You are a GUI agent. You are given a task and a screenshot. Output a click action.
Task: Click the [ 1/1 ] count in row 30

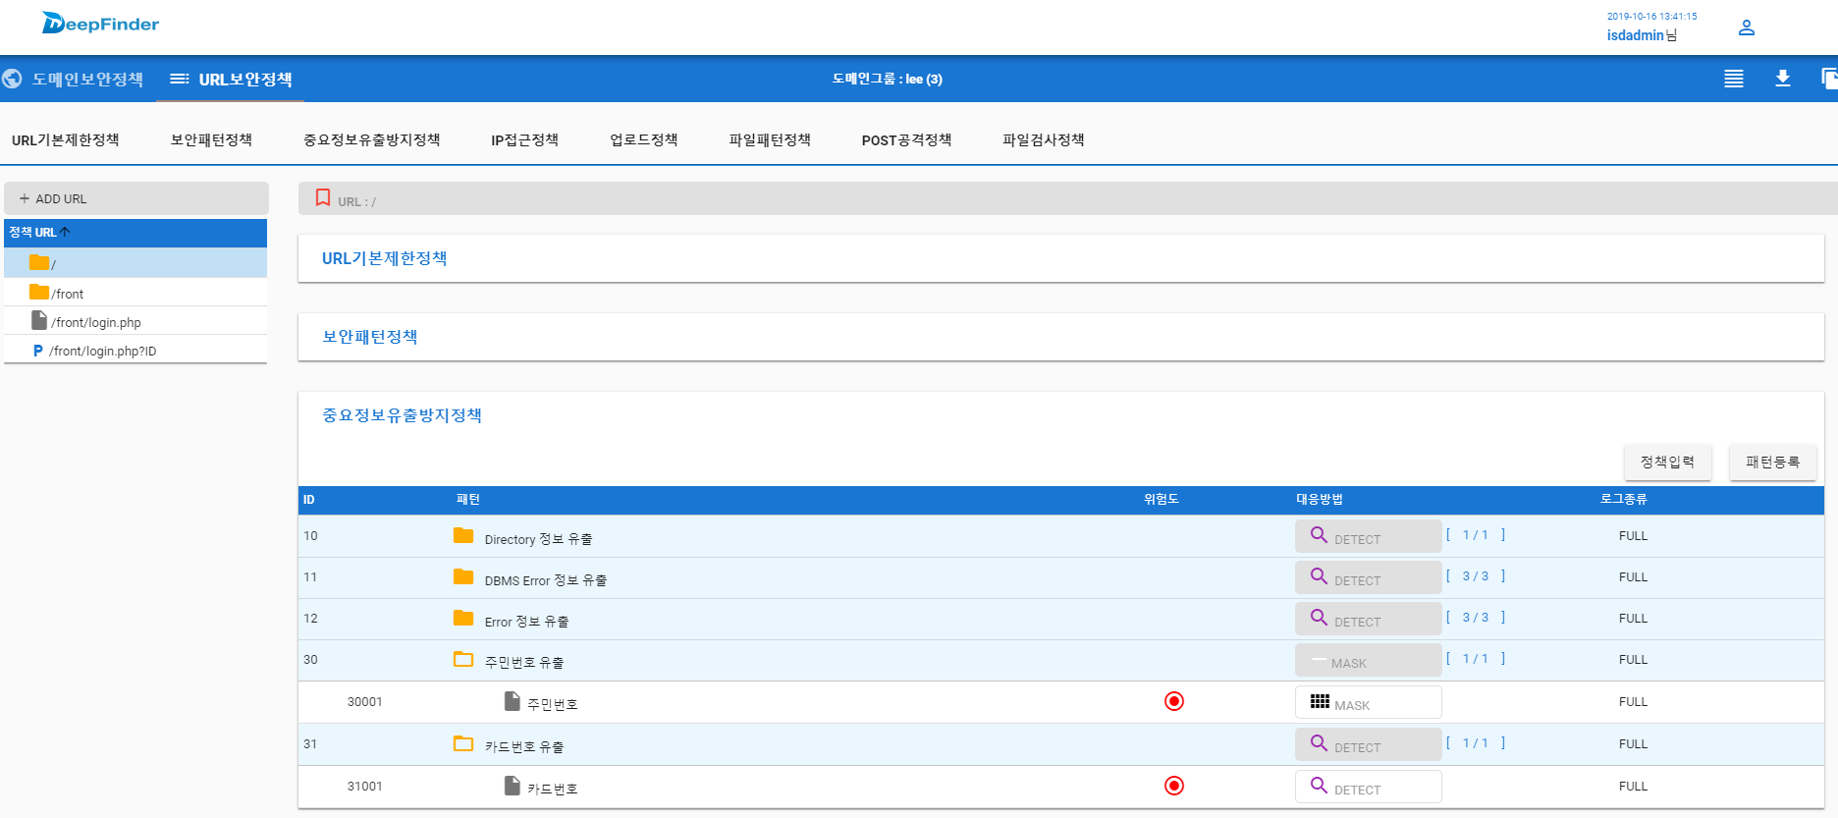click(x=1476, y=659)
